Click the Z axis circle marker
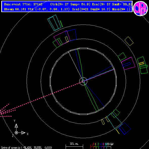The width and height of the screenshot is (149, 149). [x=16, y=133]
